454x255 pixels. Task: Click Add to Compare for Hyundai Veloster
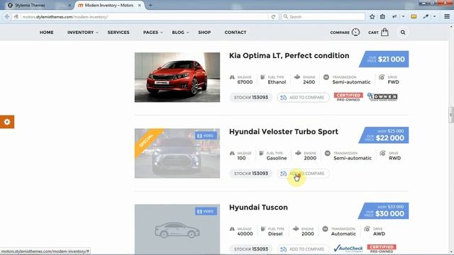tap(303, 174)
